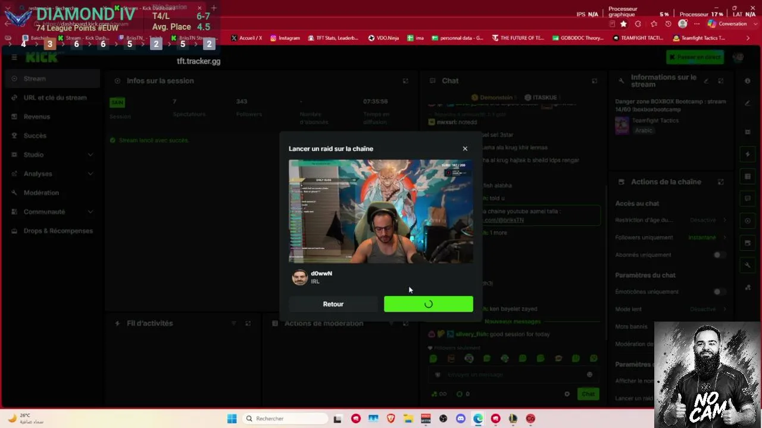Click the lightning bolt icon in right rail

coord(748,155)
